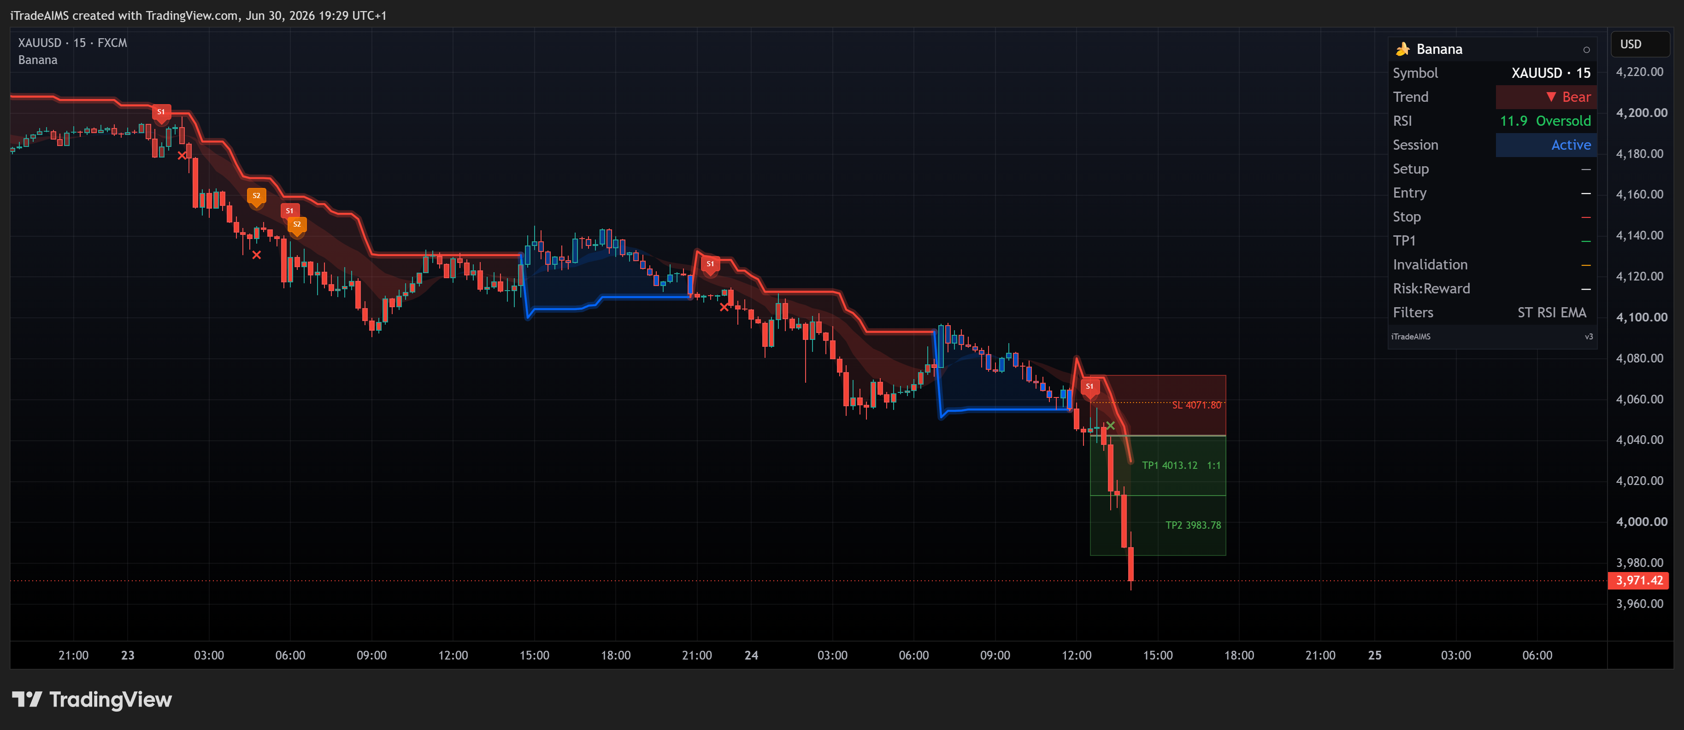1684x730 pixels.
Task: Click the S1 marker just after 21:00 on the 23rd
Action: [710, 265]
